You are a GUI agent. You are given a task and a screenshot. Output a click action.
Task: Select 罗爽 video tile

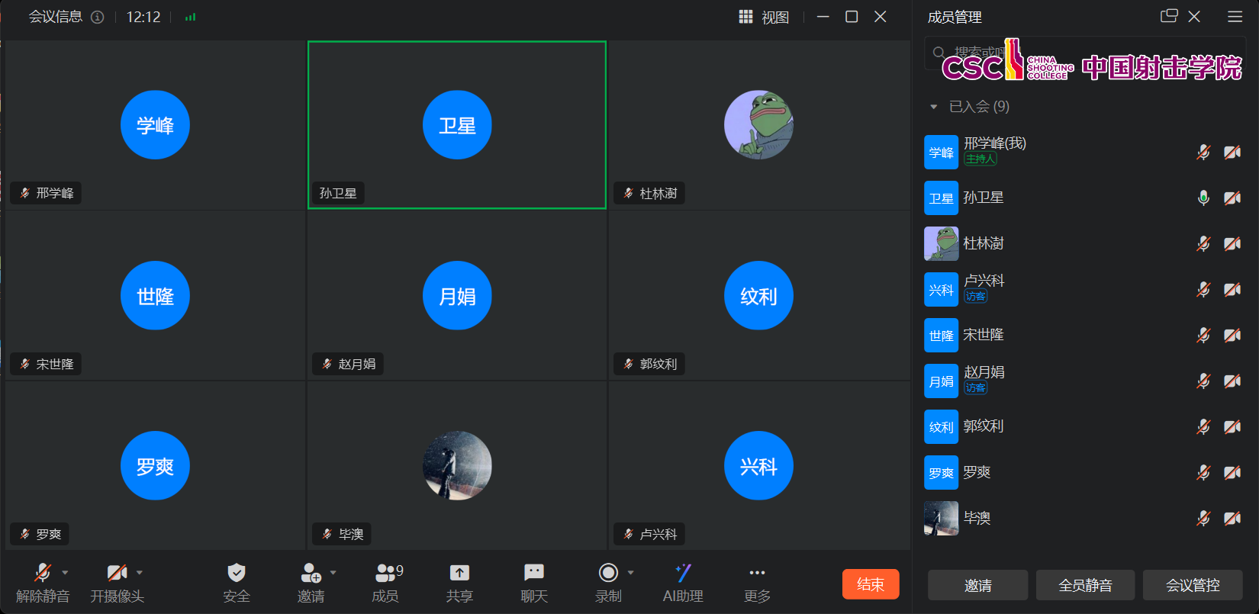(155, 466)
